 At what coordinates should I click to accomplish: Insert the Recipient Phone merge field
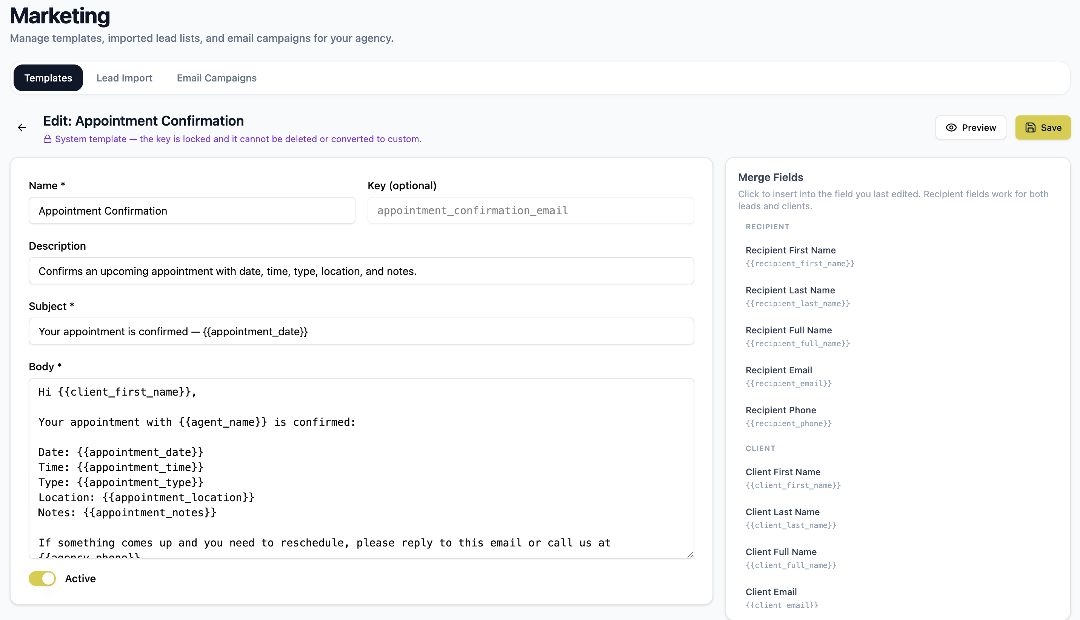[x=788, y=416]
